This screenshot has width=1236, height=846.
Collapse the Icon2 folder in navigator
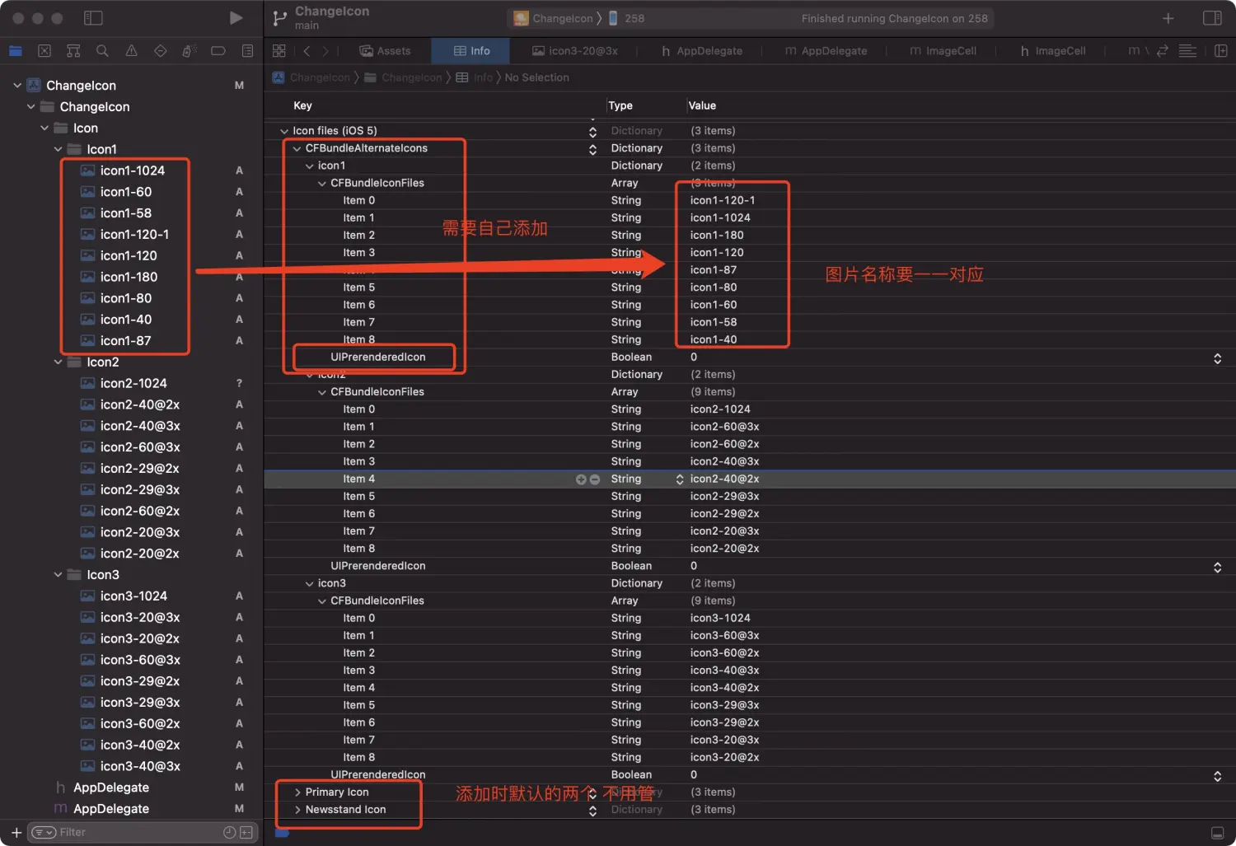(x=58, y=362)
